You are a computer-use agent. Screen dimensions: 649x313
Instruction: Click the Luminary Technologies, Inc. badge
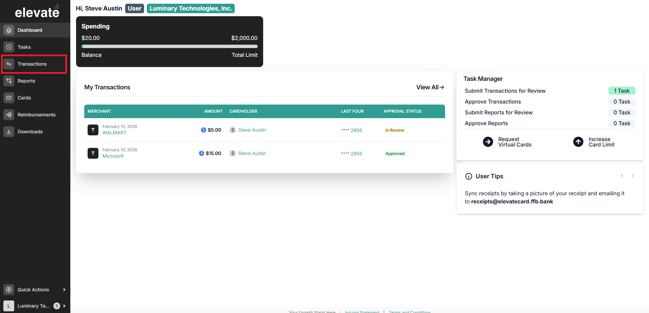(x=191, y=8)
